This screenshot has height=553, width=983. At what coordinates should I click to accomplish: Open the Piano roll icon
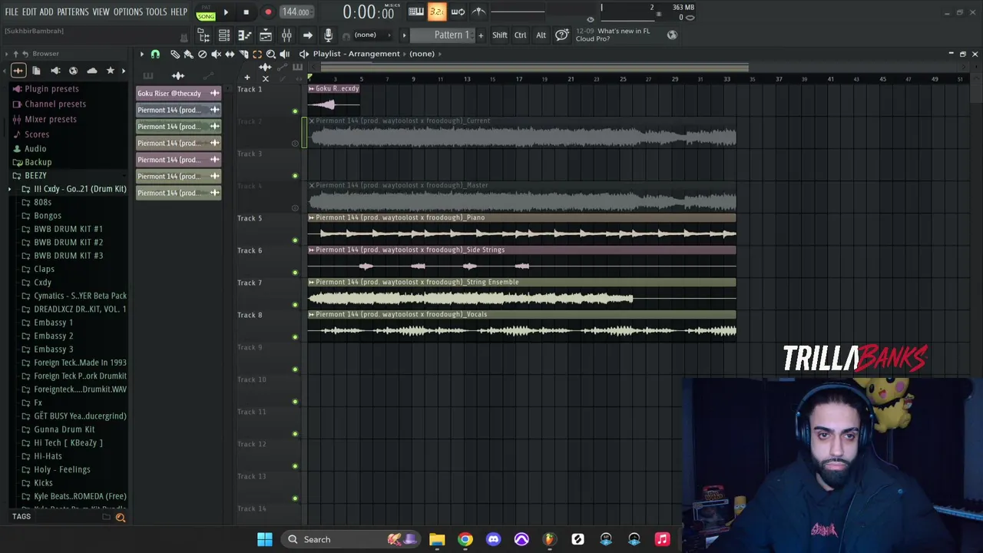tap(244, 35)
